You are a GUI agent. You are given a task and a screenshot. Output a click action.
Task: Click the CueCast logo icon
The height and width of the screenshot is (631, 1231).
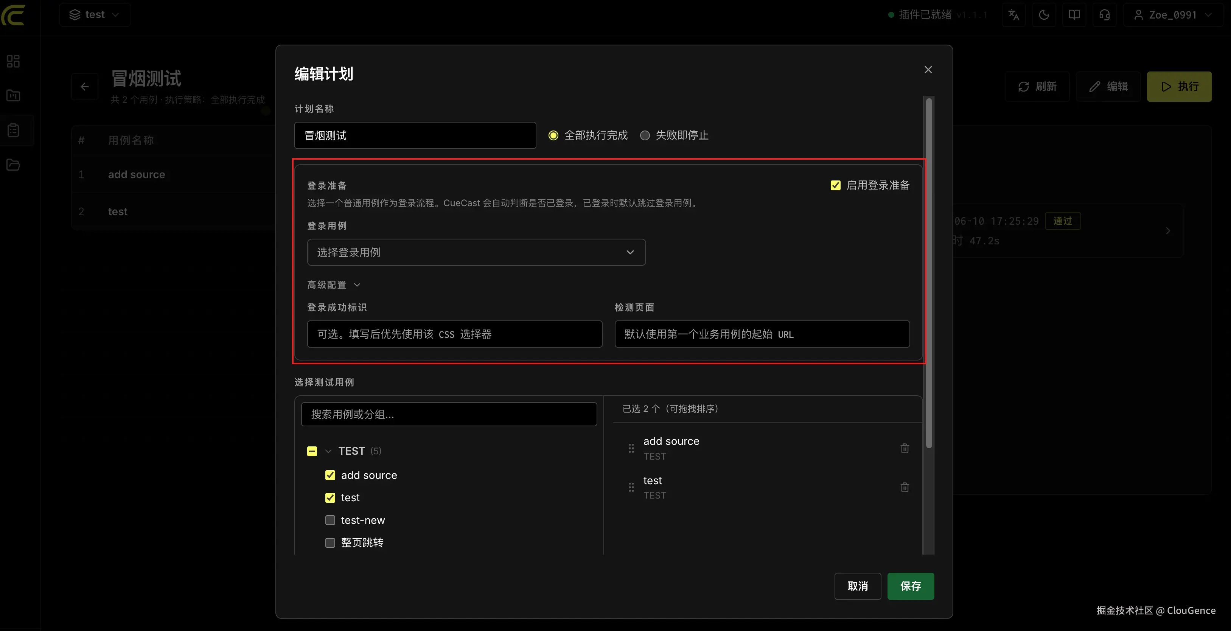[13, 15]
